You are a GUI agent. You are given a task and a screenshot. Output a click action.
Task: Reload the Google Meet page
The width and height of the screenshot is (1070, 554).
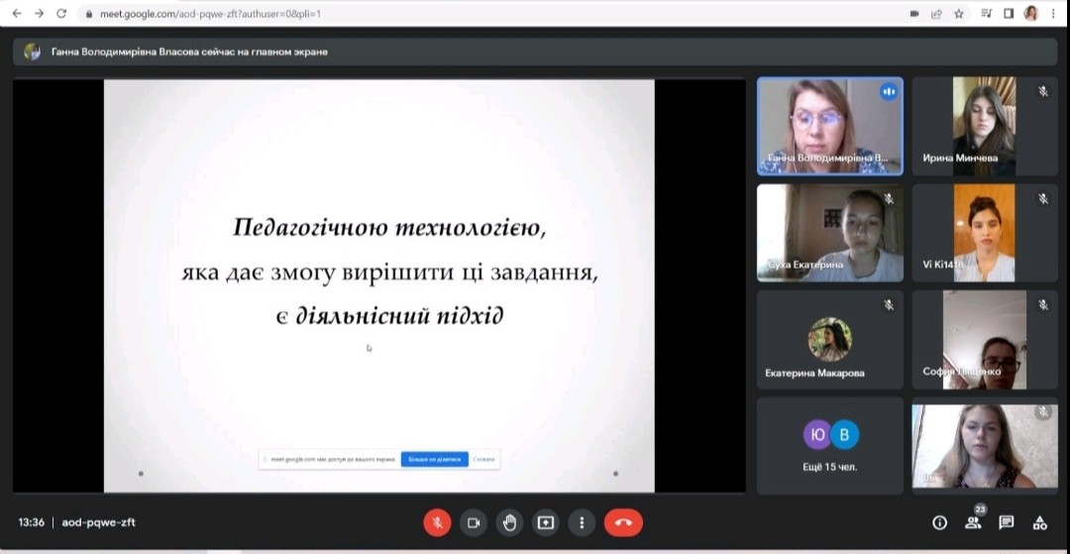61,14
